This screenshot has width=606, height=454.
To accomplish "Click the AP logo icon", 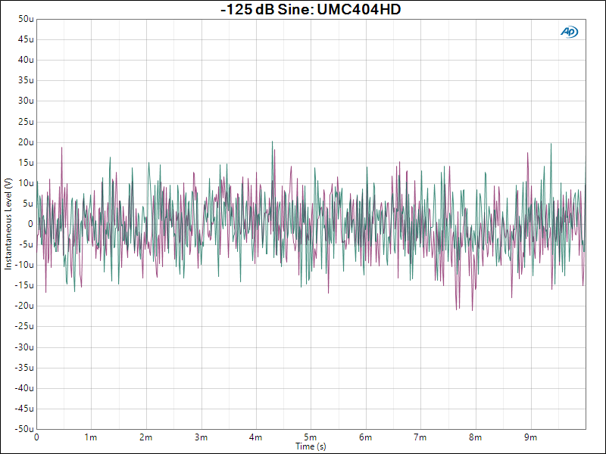I will coord(570,32).
